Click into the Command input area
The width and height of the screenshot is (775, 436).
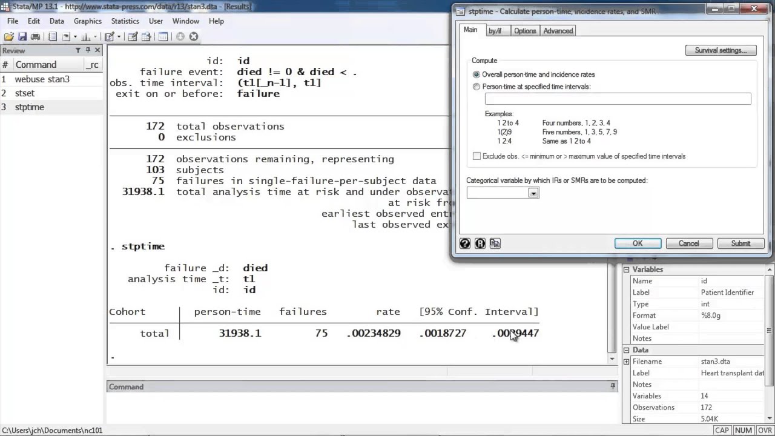coord(362,408)
